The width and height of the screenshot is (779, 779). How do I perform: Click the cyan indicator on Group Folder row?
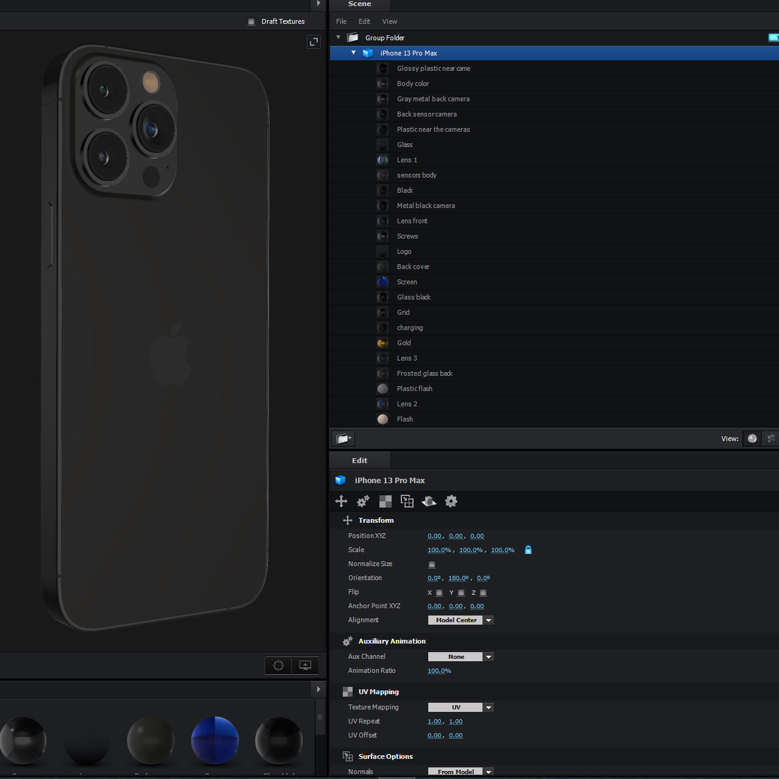(x=774, y=38)
